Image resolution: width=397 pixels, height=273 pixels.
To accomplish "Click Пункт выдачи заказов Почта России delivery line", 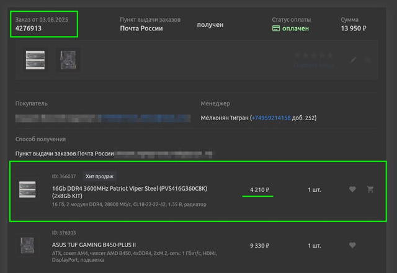I will [x=65, y=154].
